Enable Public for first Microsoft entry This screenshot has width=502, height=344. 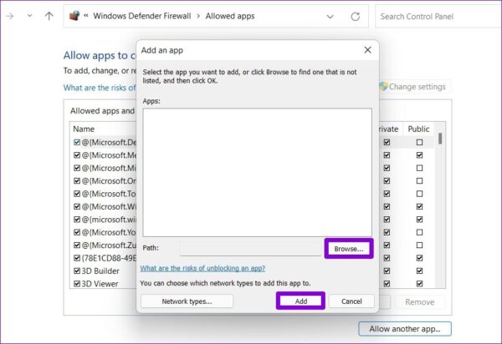(x=419, y=142)
